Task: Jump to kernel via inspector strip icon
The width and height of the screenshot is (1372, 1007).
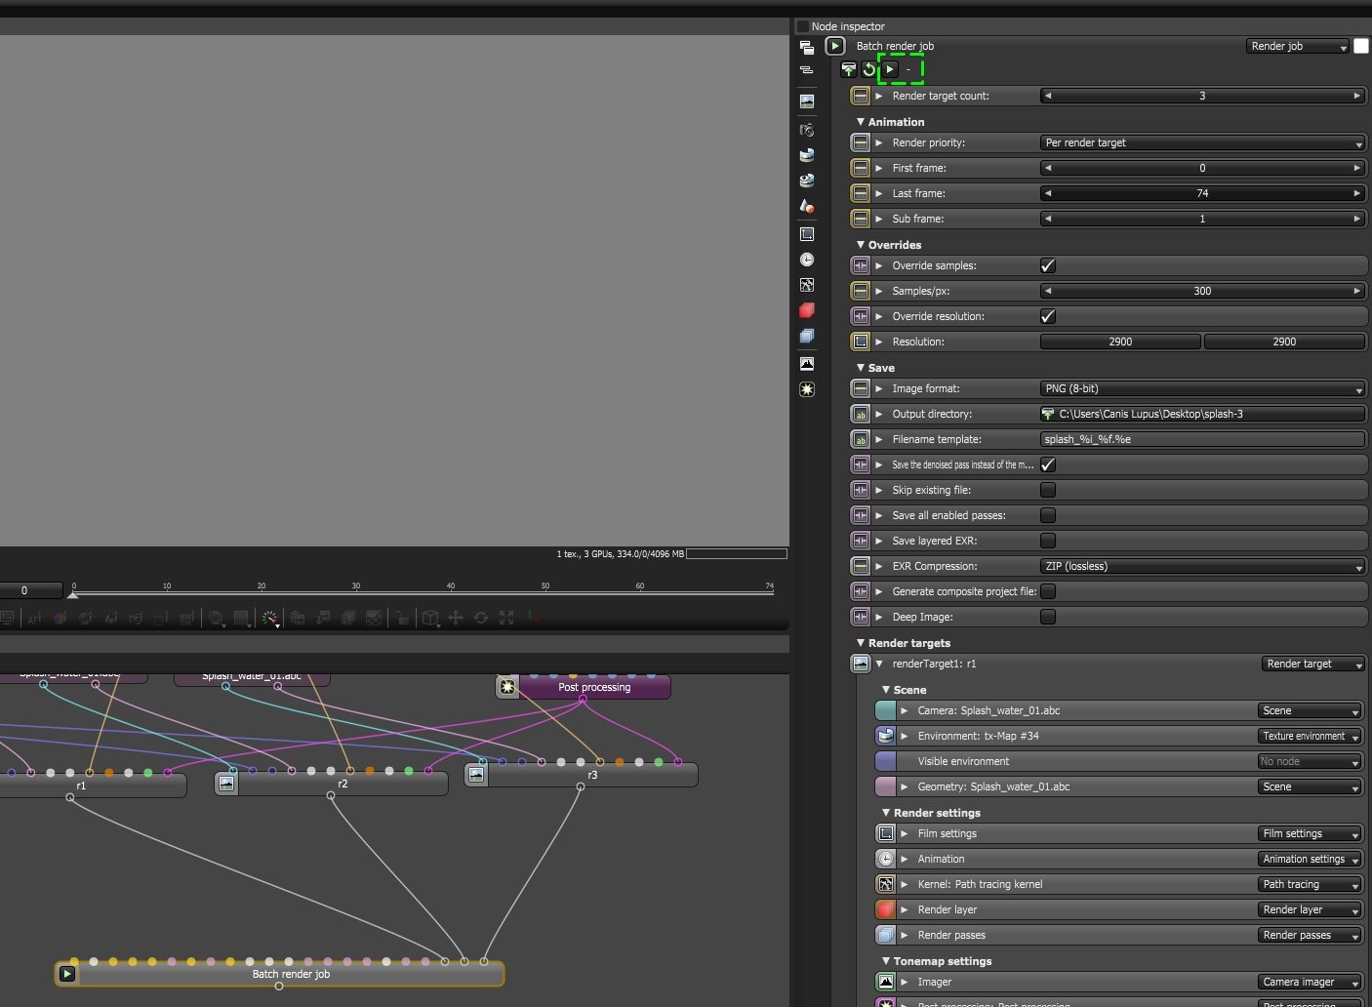Action: (x=807, y=285)
